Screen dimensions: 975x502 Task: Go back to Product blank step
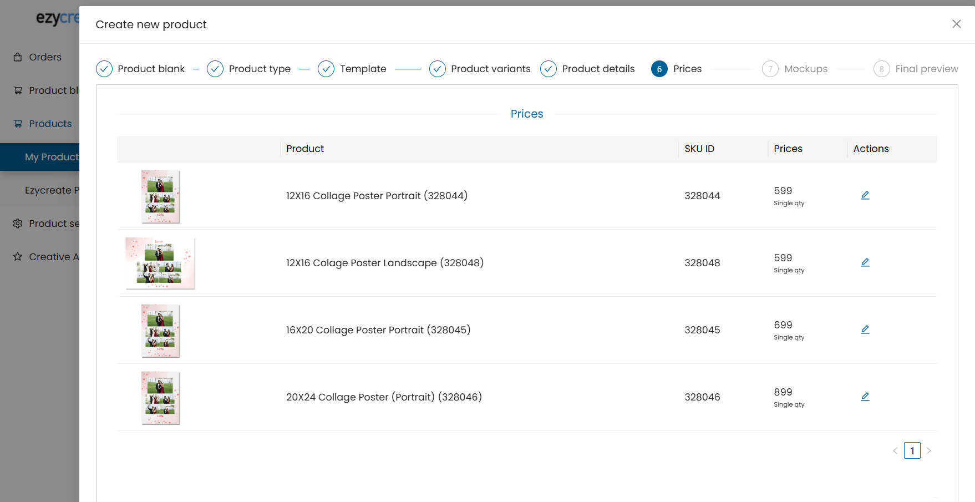[x=141, y=69]
